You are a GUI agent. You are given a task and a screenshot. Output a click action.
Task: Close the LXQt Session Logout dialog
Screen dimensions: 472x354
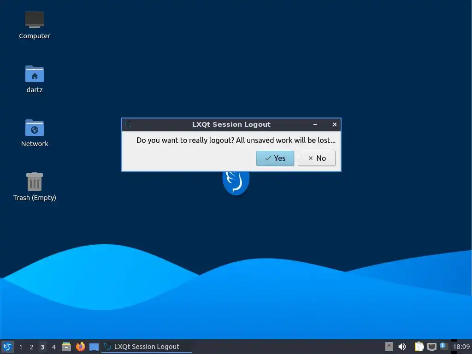335,124
